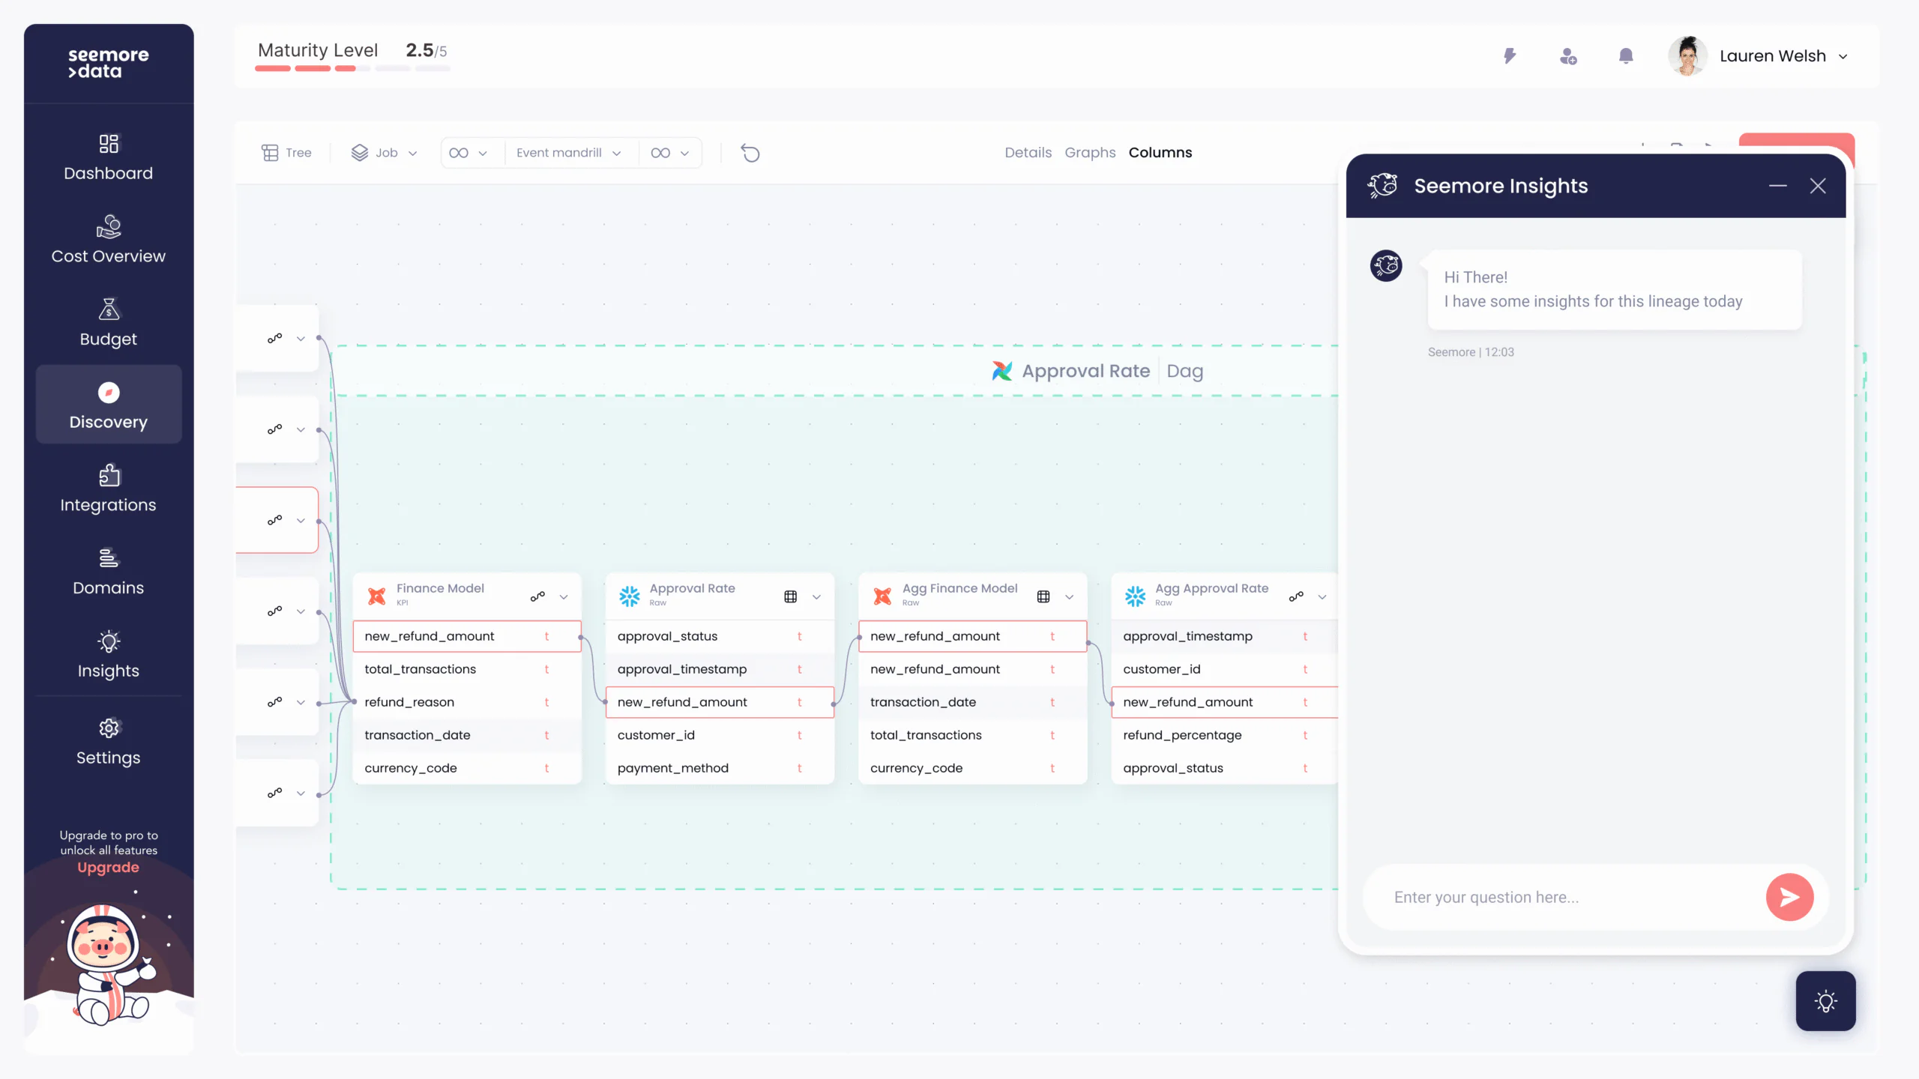Open the Job dropdown
The image size is (1919, 1079).
pos(385,153)
